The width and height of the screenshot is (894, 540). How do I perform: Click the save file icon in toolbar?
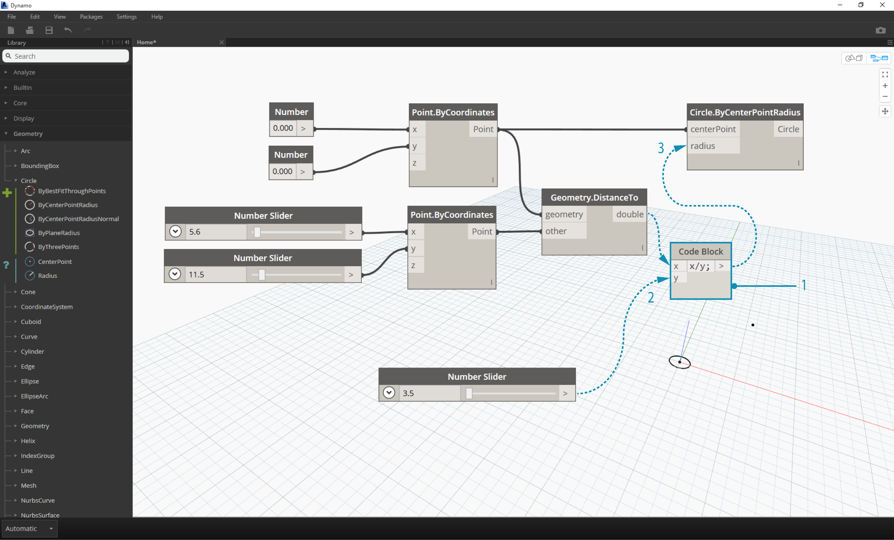pos(50,29)
